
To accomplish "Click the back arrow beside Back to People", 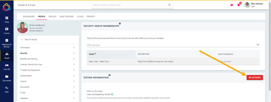I will [x=22, y=40].
